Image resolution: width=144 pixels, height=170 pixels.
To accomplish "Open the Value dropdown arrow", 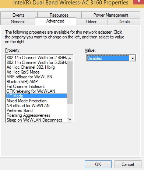I will coord(133,58).
